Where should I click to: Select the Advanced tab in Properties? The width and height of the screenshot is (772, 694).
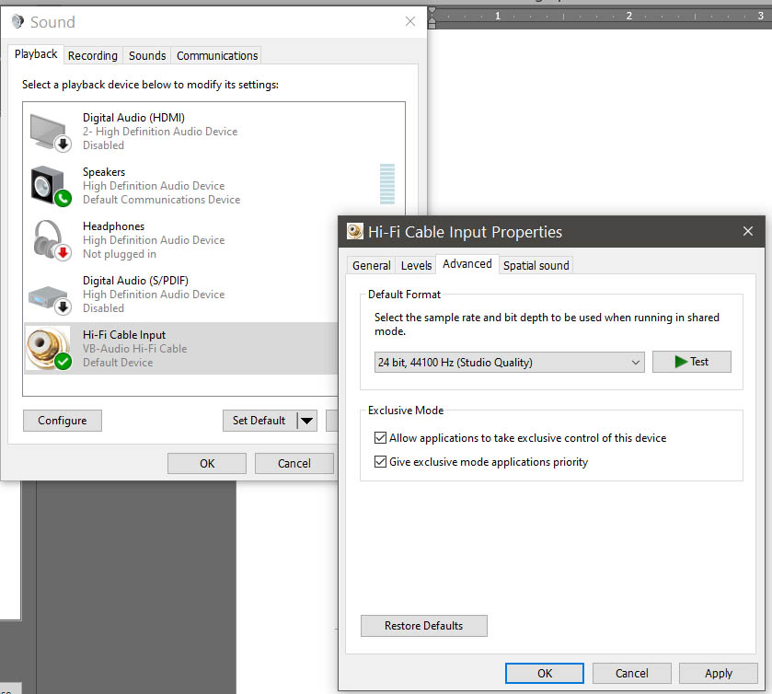467,264
